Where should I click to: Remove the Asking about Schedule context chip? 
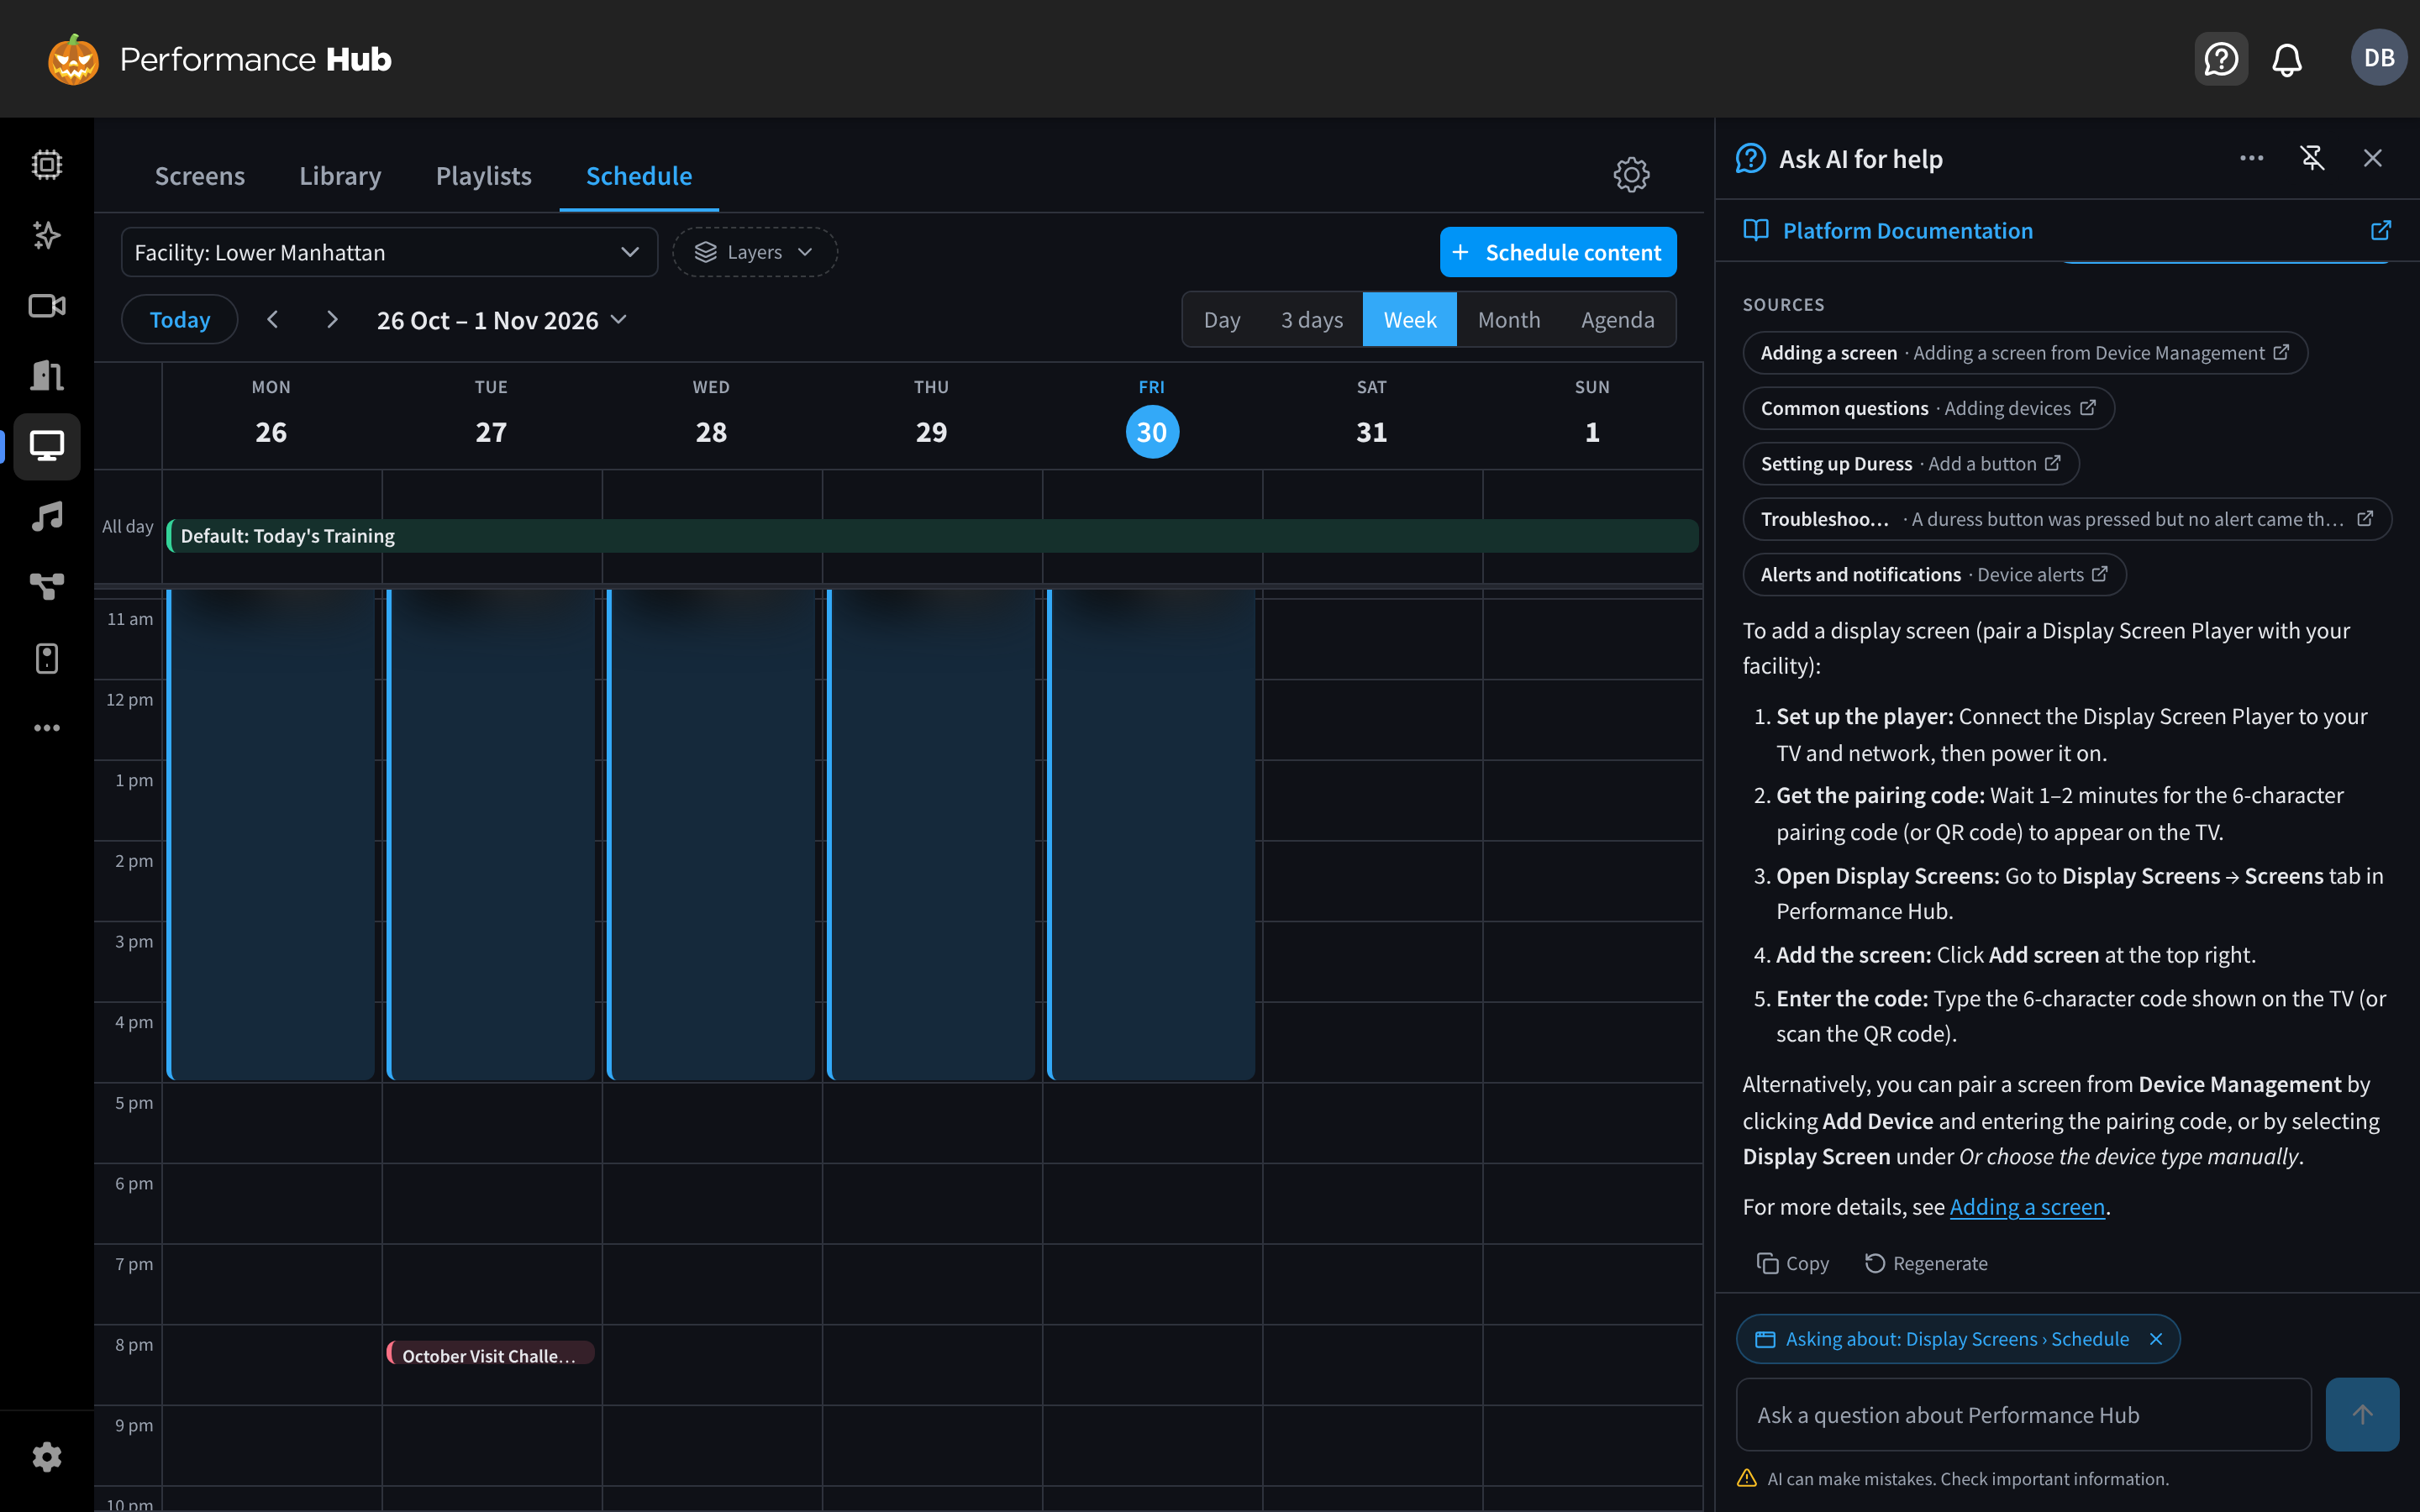coord(2156,1339)
